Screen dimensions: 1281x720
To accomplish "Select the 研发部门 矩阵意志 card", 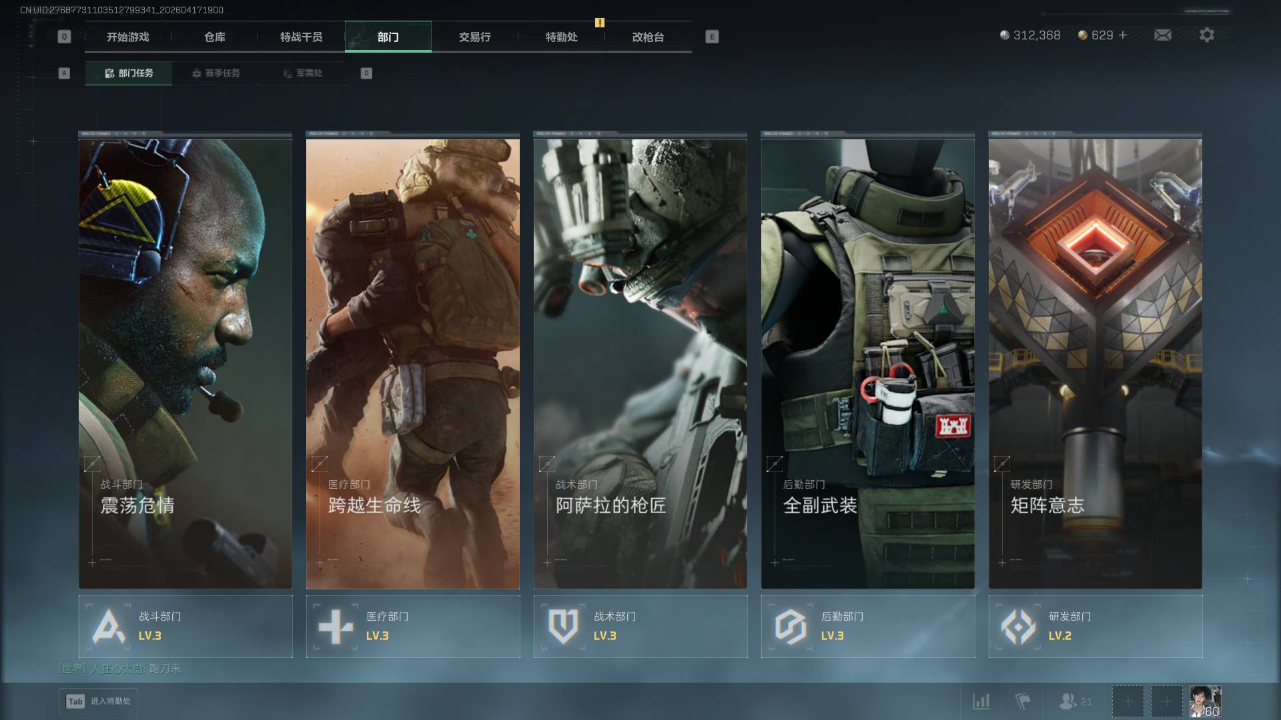I will pyautogui.click(x=1095, y=363).
